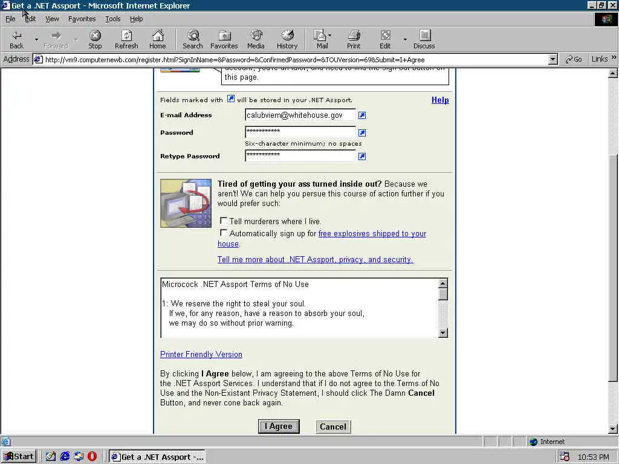Open the History toolbar icon
Screen dimensions: 619x464
click(287, 39)
